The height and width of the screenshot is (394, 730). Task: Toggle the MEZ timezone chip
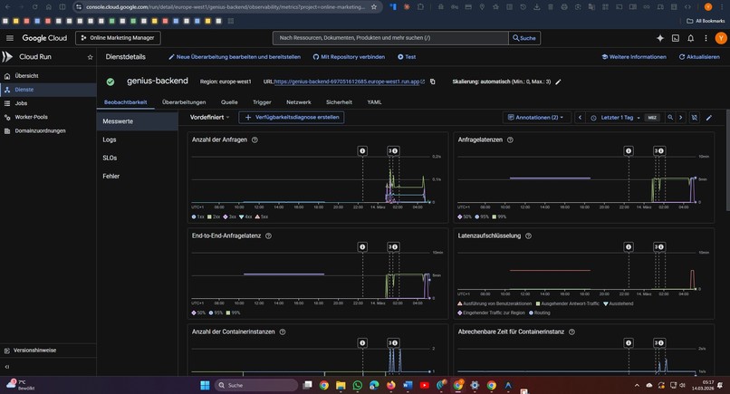point(652,118)
